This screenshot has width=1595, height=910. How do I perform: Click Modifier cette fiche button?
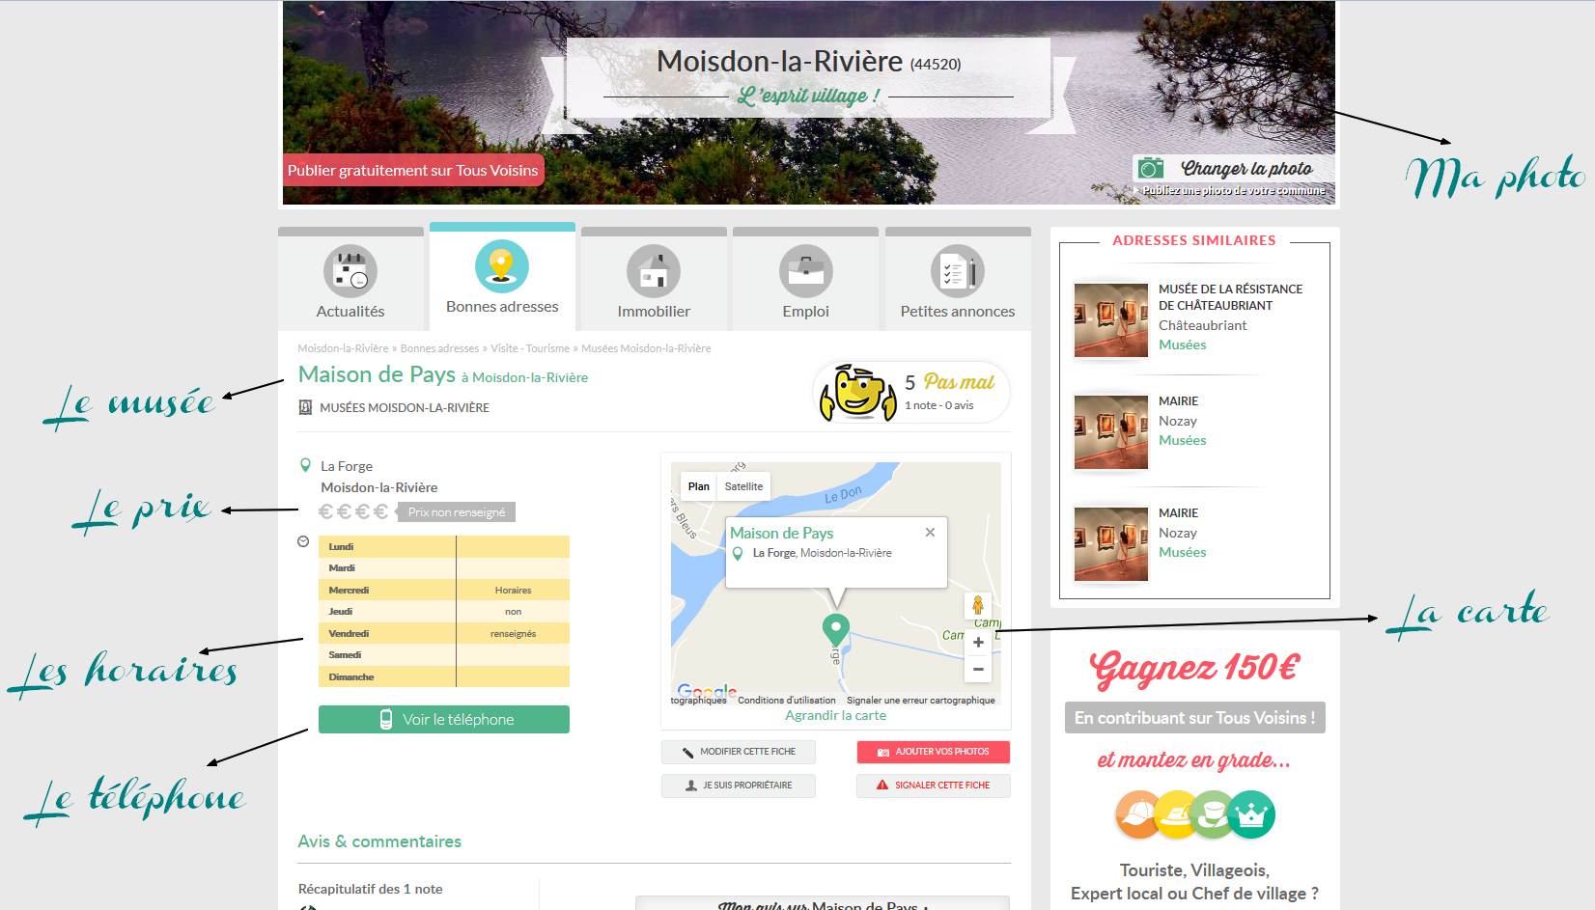coord(739,752)
